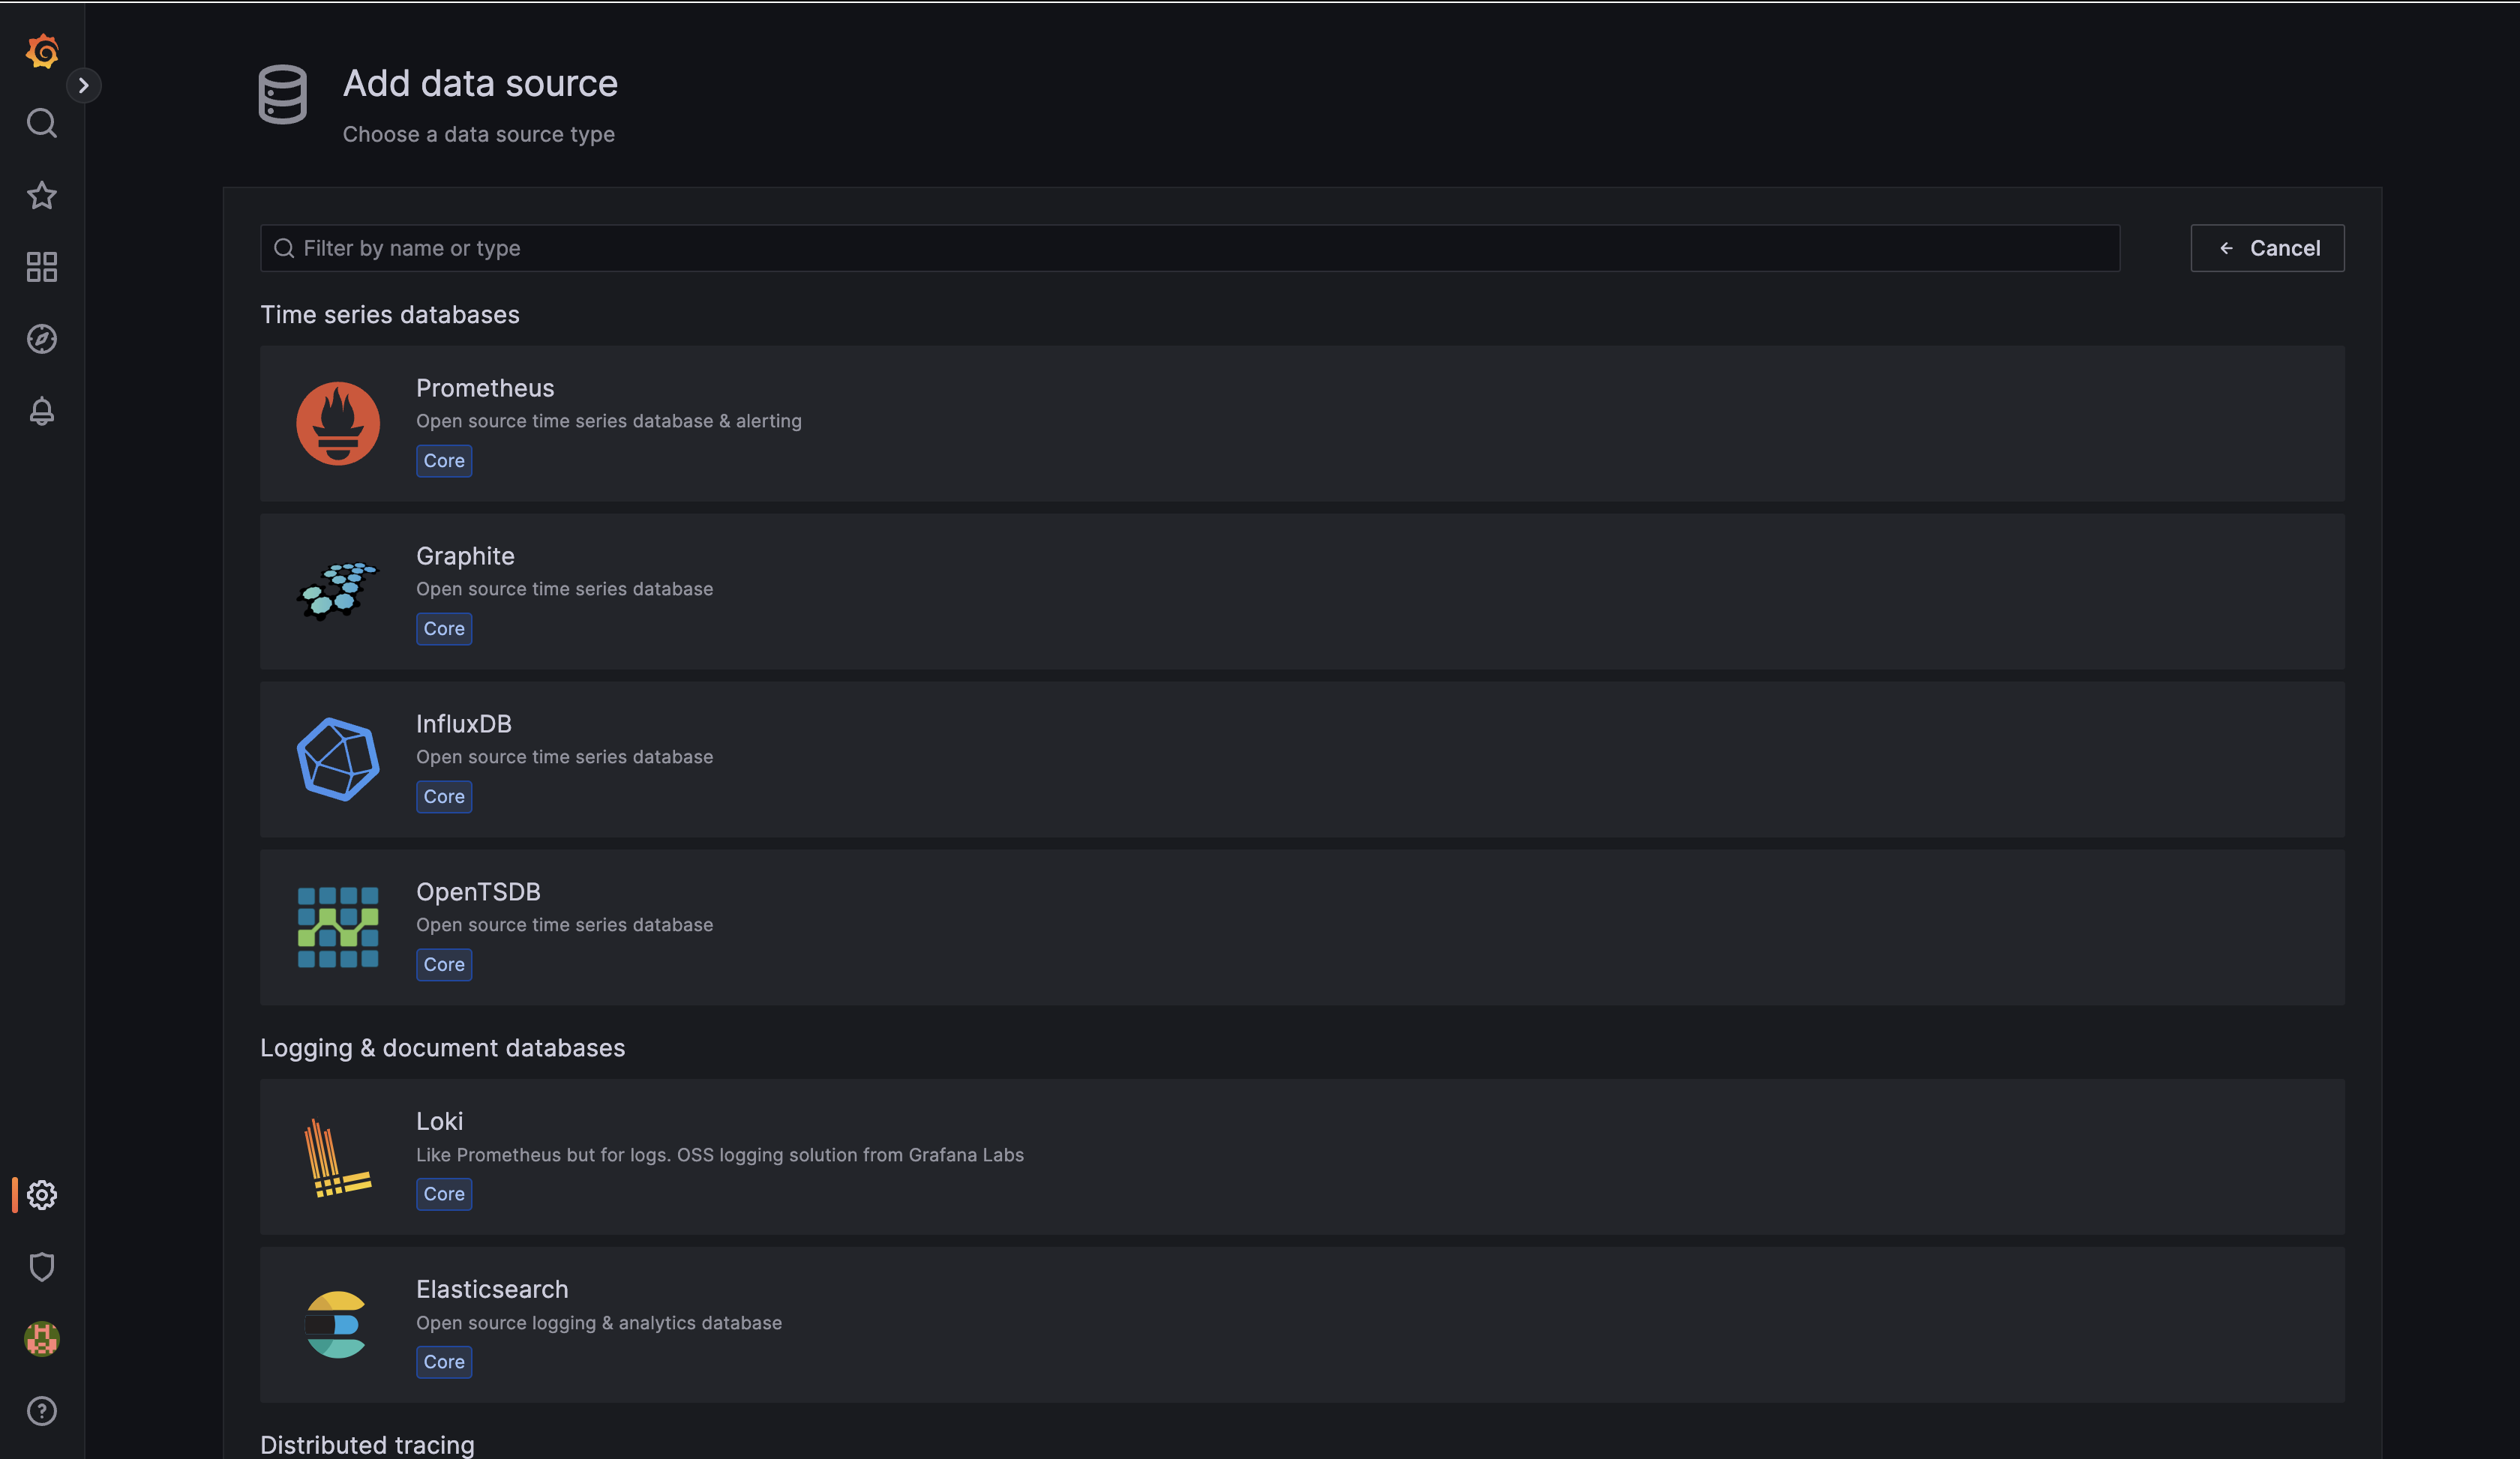Open the Alerting bell icon

click(42, 411)
